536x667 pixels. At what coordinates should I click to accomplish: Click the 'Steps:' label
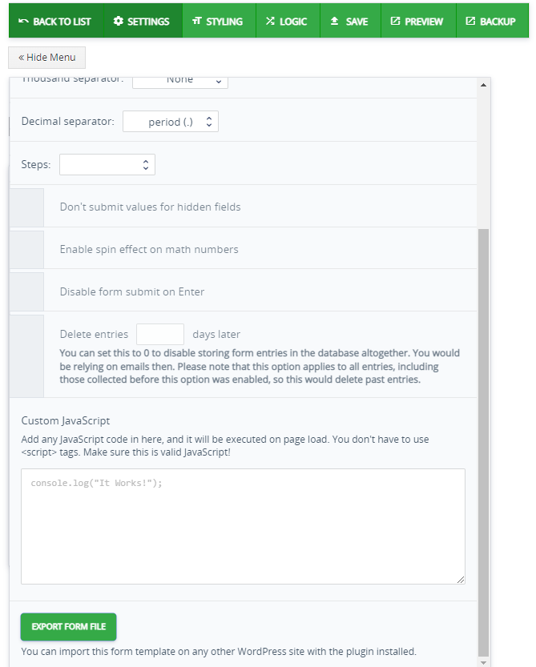36,164
